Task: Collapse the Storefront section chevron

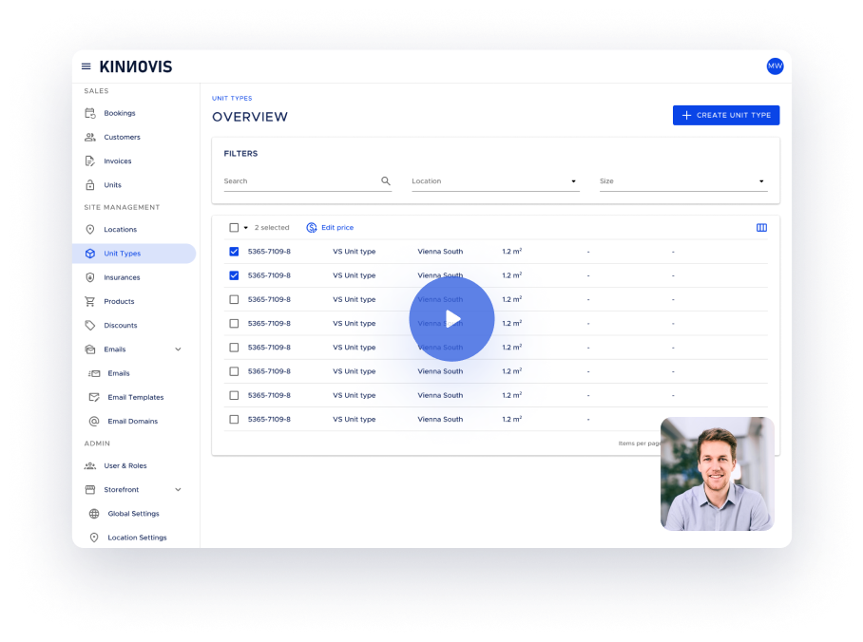Action: pyautogui.click(x=179, y=490)
